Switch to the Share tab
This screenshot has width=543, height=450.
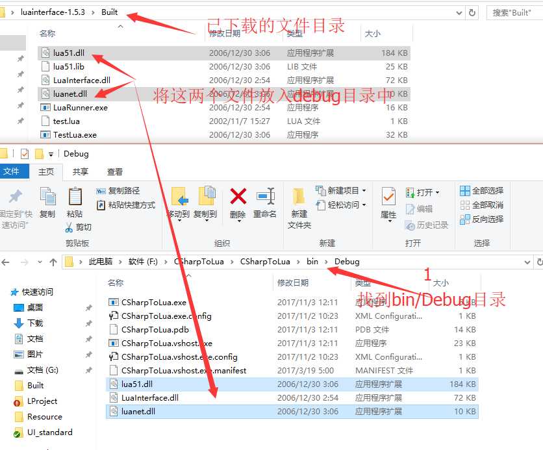81,171
